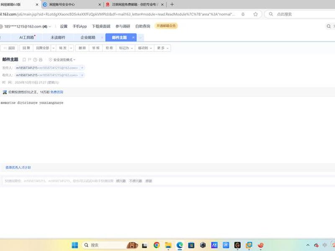Click the quick reply input field
This screenshot has width=335, height=251.
[x=167, y=181]
